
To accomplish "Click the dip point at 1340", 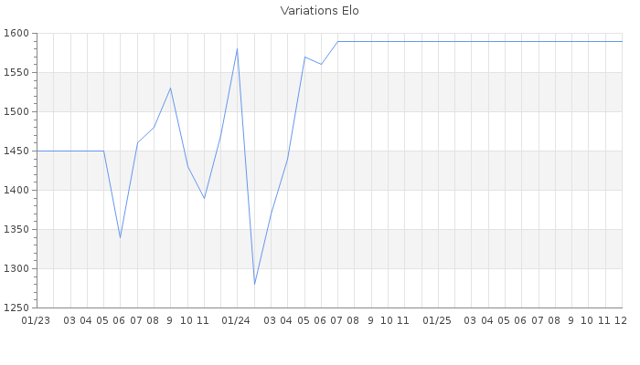I will [120, 237].
